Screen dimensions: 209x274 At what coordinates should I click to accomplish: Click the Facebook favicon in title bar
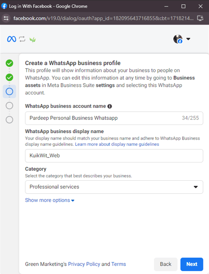pos(4,6)
